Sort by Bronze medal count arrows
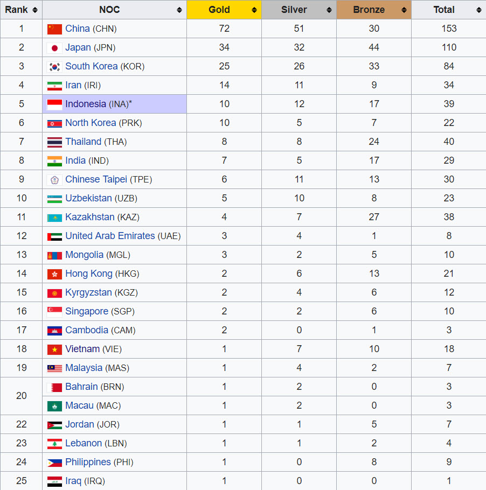The image size is (486, 490). click(x=404, y=10)
